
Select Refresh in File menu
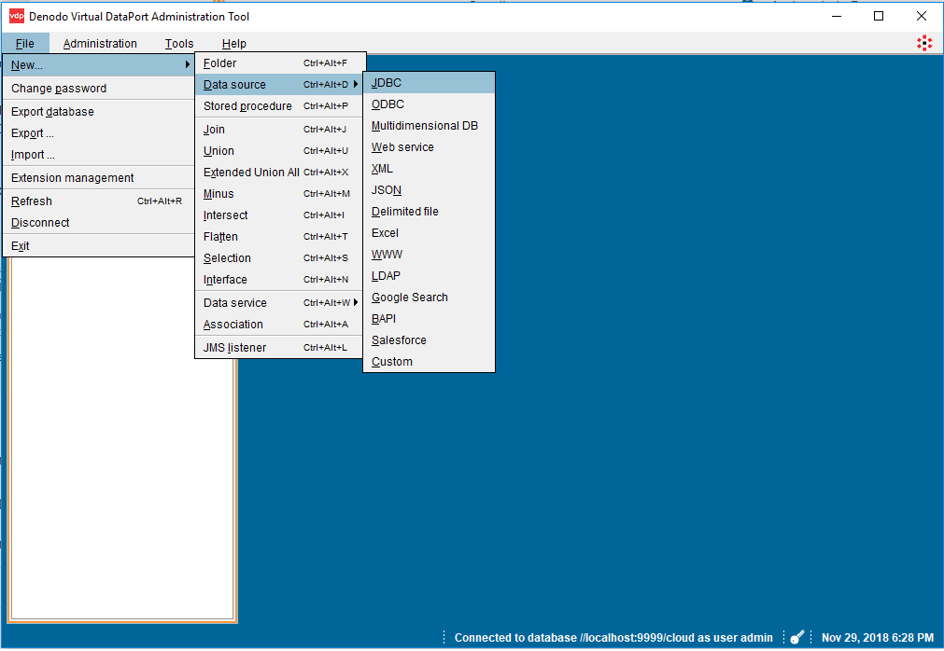point(98,201)
